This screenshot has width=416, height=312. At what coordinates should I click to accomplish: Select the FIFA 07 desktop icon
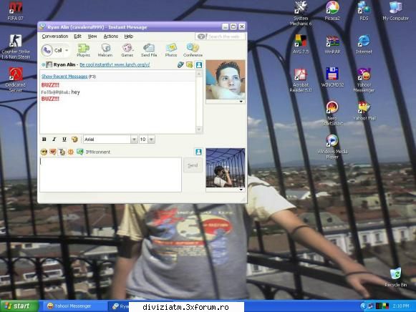(x=15, y=11)
